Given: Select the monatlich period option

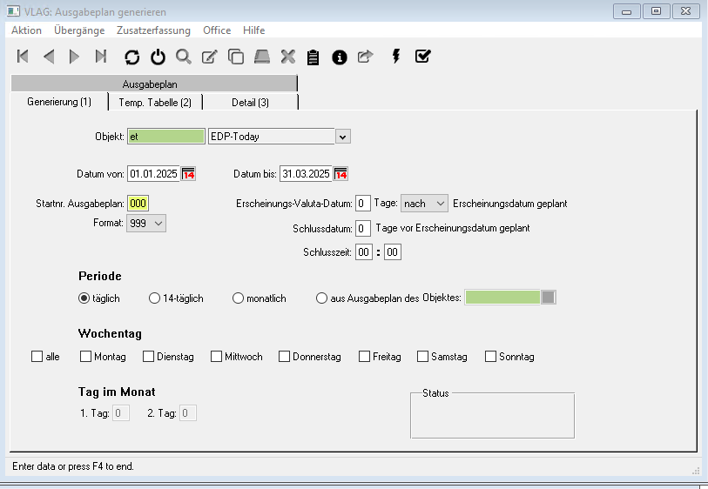Looking at the screenshot, I should 239,298.
